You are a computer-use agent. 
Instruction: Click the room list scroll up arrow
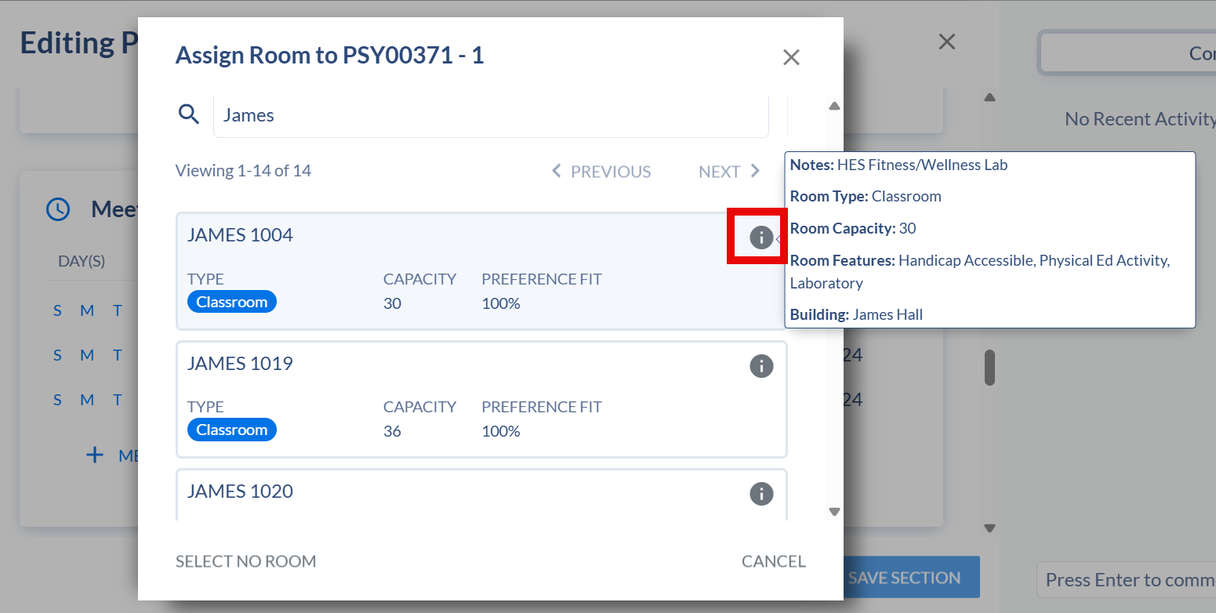(x=834, y=106)
